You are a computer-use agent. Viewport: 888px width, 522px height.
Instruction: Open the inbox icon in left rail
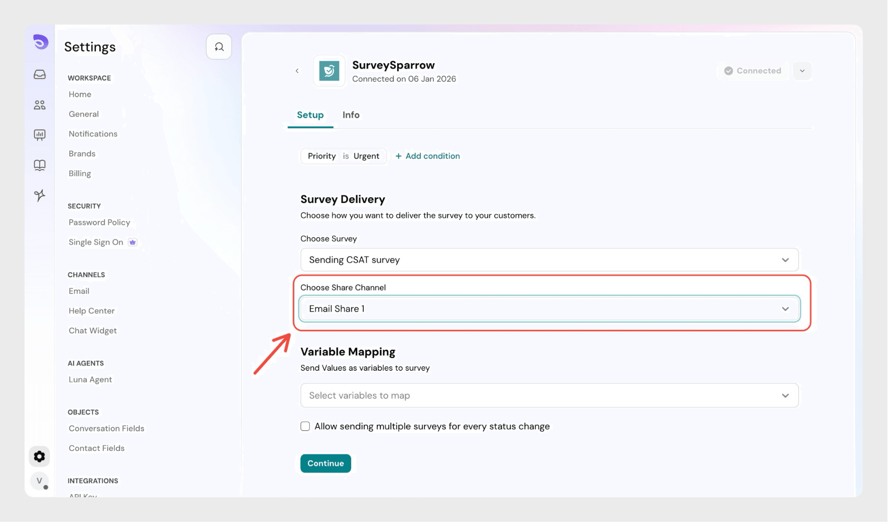[39, 75]
